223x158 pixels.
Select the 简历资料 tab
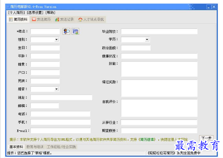[x=19, y=19]
